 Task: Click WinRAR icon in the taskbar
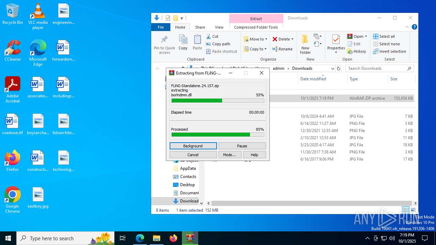point(190,238)
